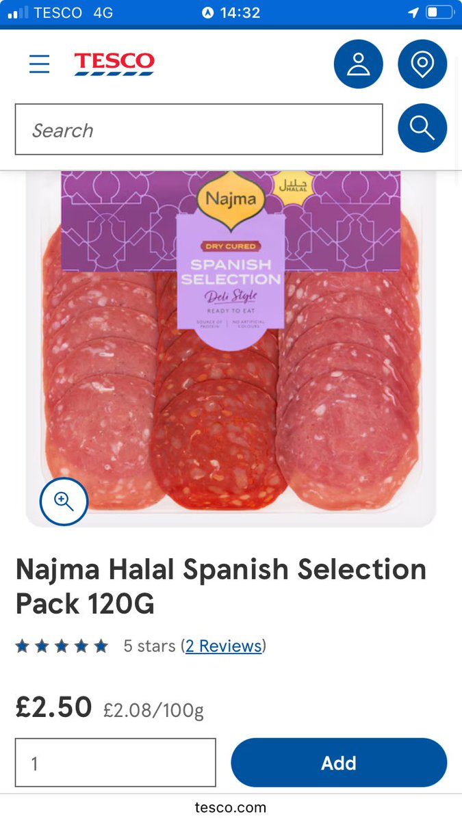Select the quantity input box
Image resolution: width=462 pixels, height=821 pixels.
tap(116, 763)
